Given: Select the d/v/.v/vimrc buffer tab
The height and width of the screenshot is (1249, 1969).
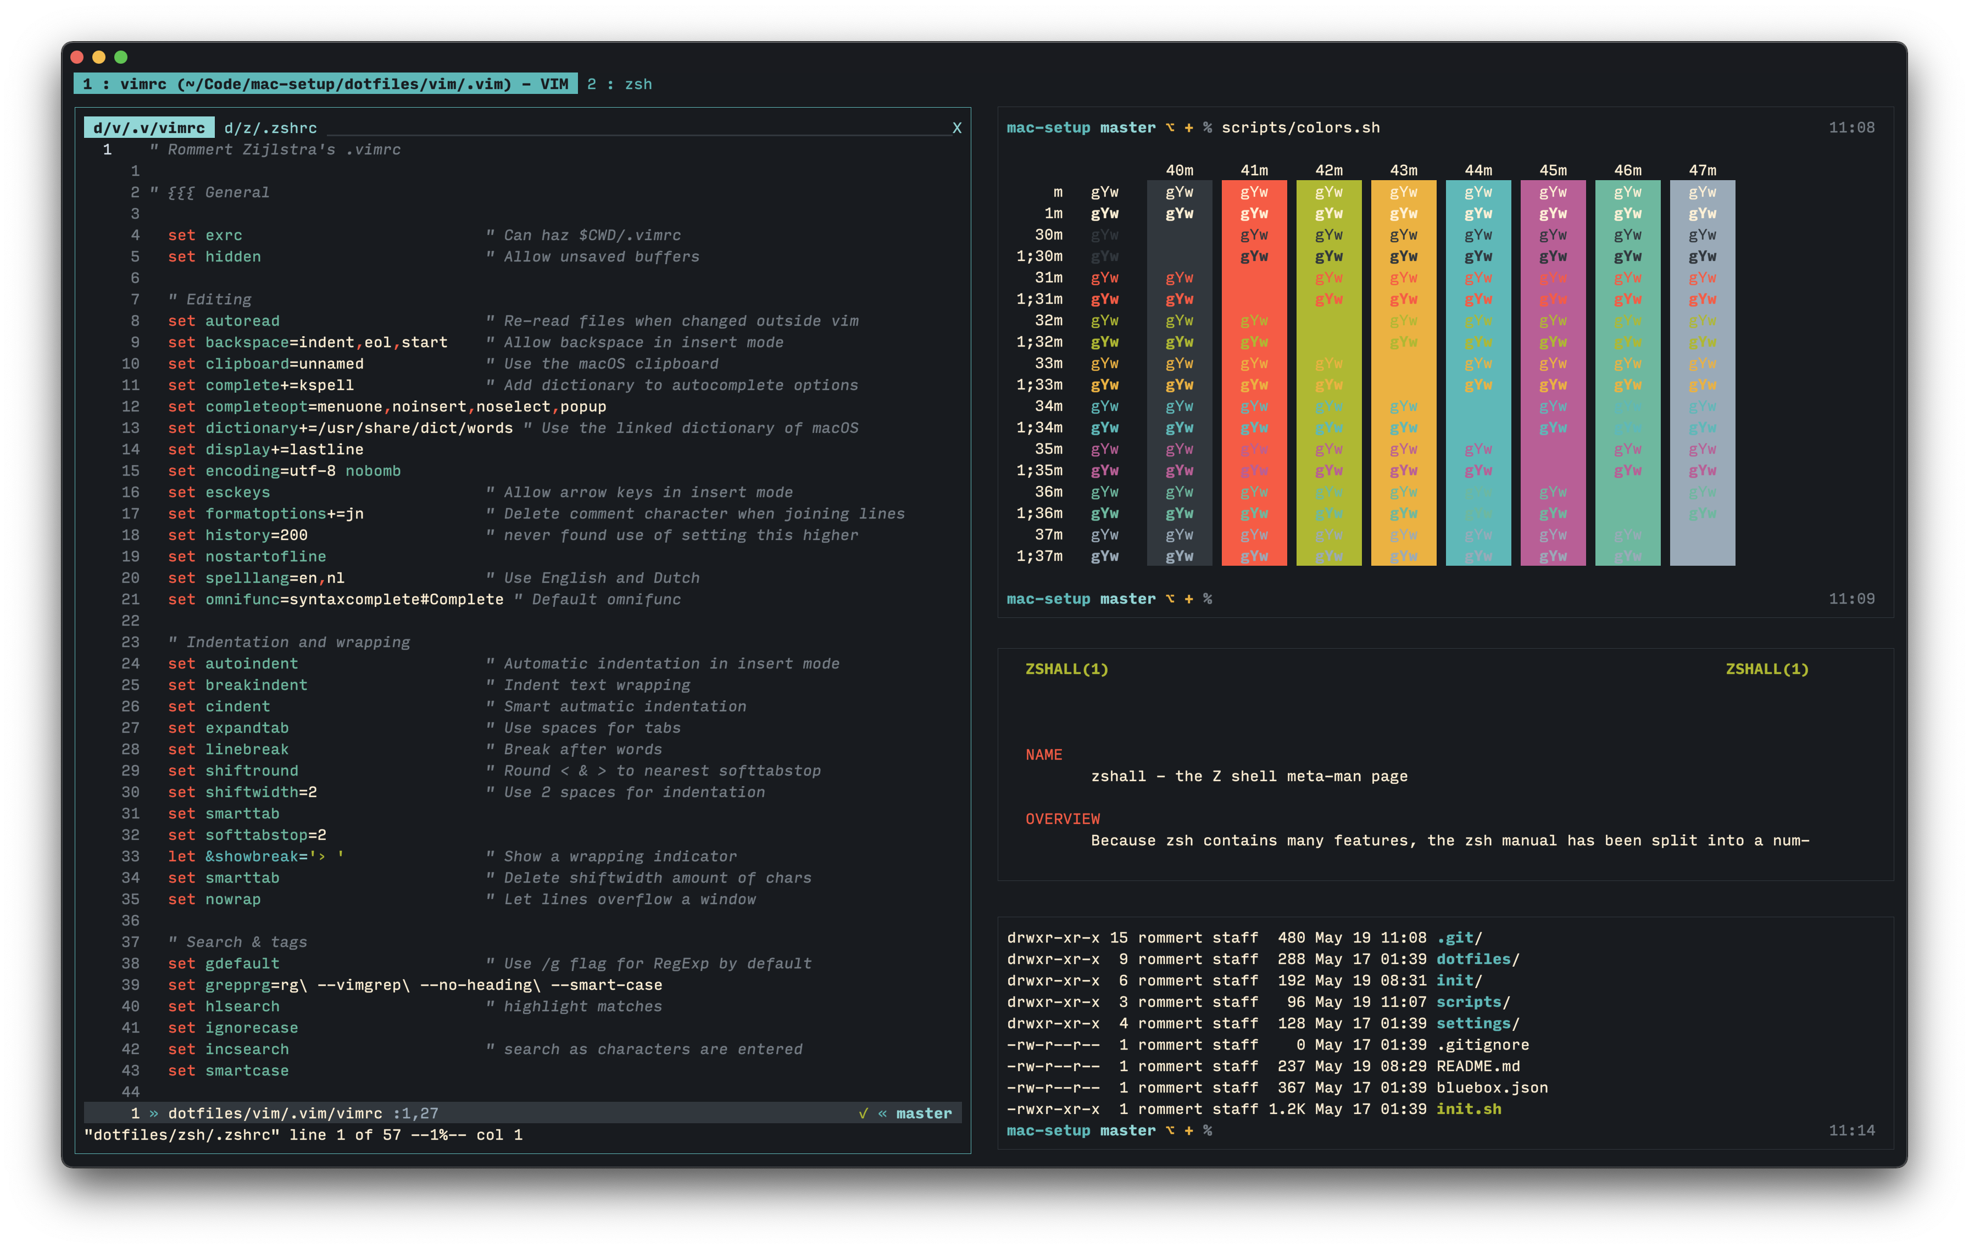Looking at the screenshot, I should tap(149, 129).
